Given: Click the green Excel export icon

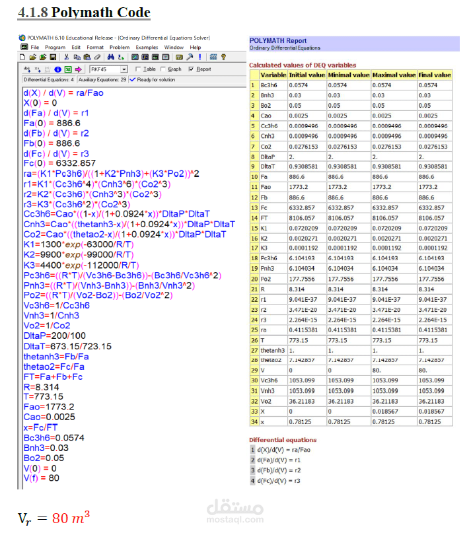Looking at the screenshot, I should (x=68, y=69).
